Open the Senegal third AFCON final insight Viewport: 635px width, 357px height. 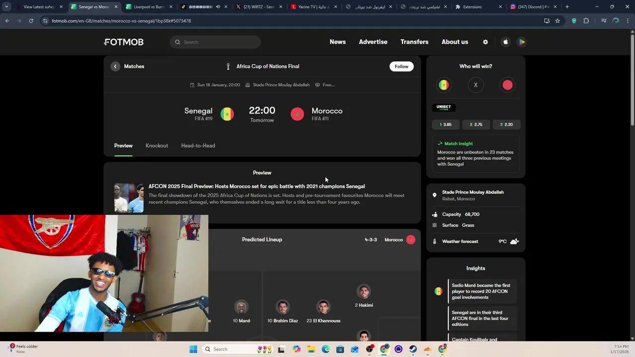(482, 318)
